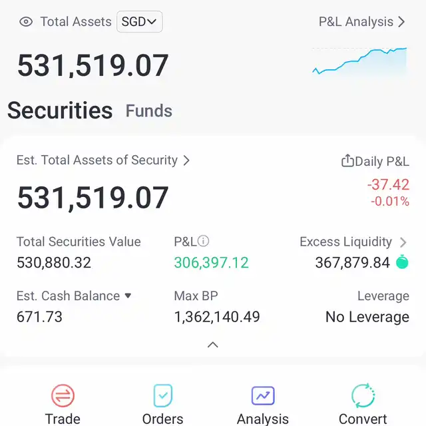The width and height of the screenshot is (426, 426).
Task: Tap the share icon beside Daily P&L
Action: 347,161
